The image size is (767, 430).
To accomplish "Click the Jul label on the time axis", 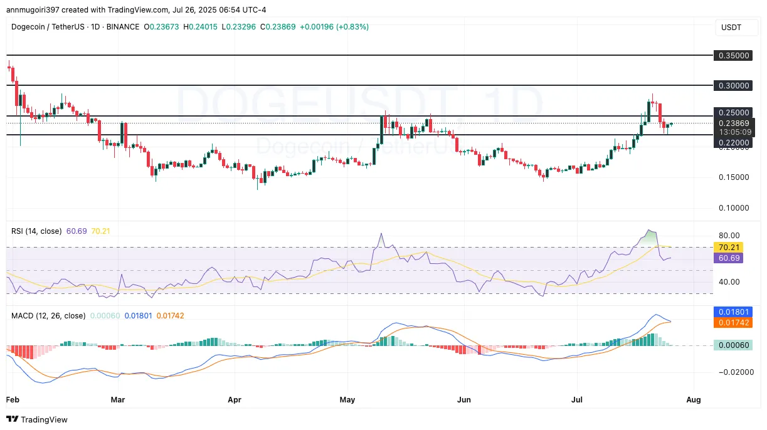I will pos(576,399).
